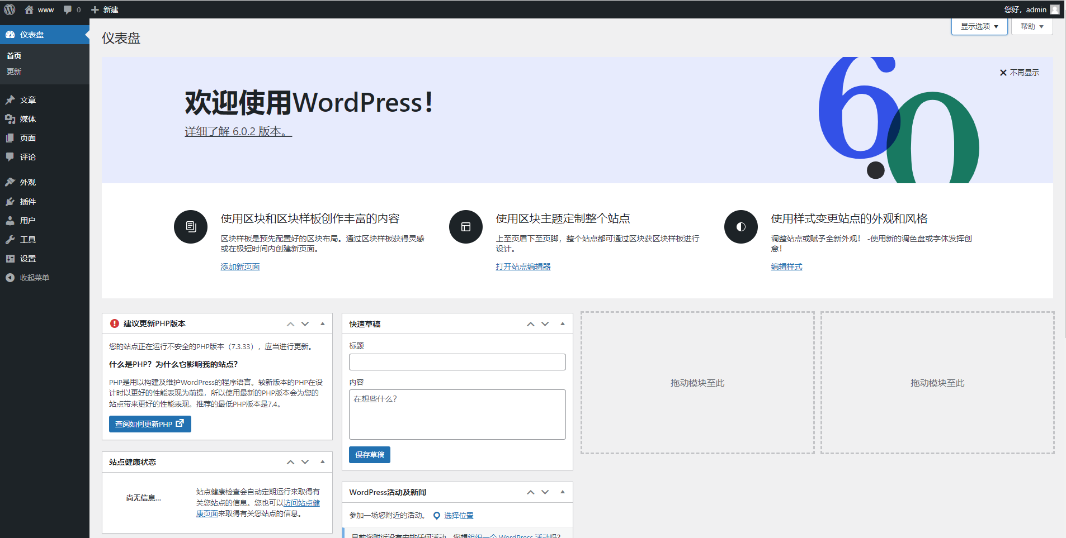Open comments bubble in admin bar
Image resolution: width=1066 pixels, height=538 pixels.
(x=68, y=9)
